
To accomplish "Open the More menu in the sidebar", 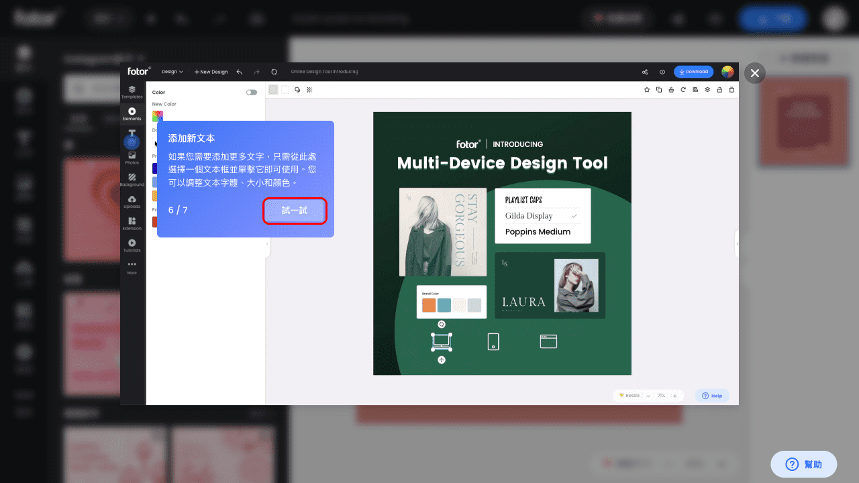I will pyautogui.click(x=132, y=266).
